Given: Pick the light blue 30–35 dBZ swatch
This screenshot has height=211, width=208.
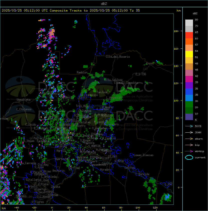Looking at the screenshot, I should [x=189, y=98].
